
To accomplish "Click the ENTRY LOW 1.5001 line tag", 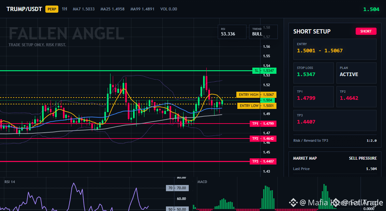I will pyautogui.click(x=257, y=106).
